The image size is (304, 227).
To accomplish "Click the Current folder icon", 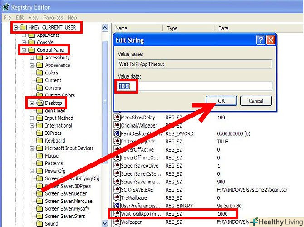I will pos(39,80).
